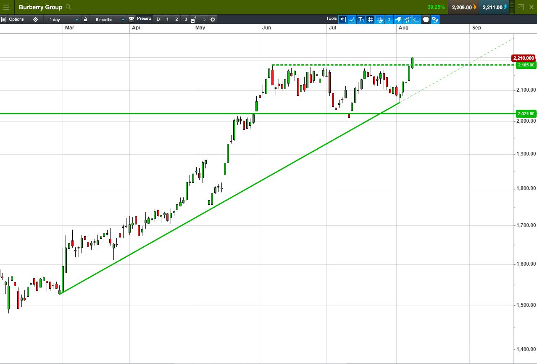
Task: Select the curved line drawing tool
Action: coord(352,19)
